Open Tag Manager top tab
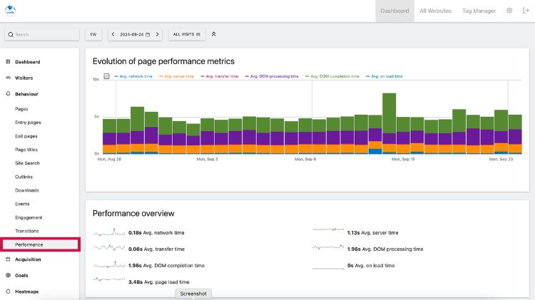 [x=479, y=11]
